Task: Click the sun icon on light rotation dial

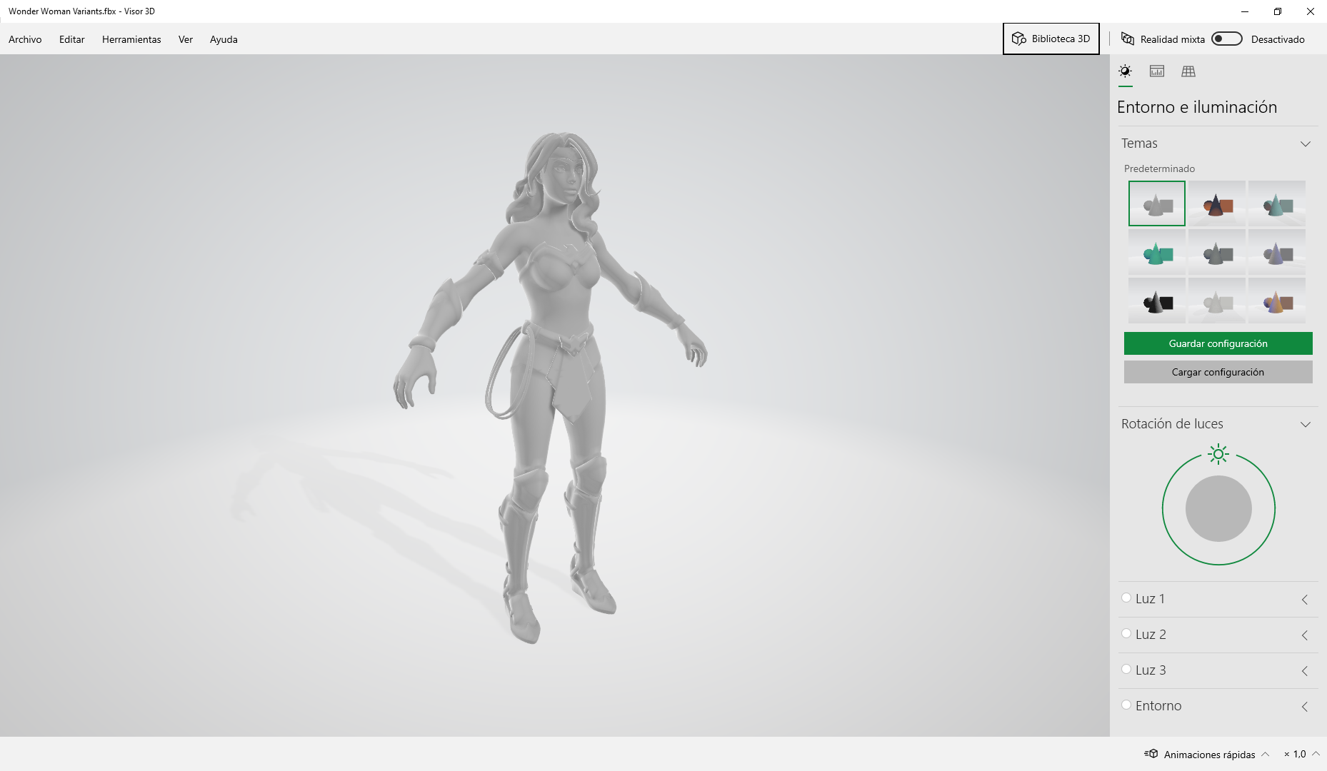Action: click(x=1218, y=454)
